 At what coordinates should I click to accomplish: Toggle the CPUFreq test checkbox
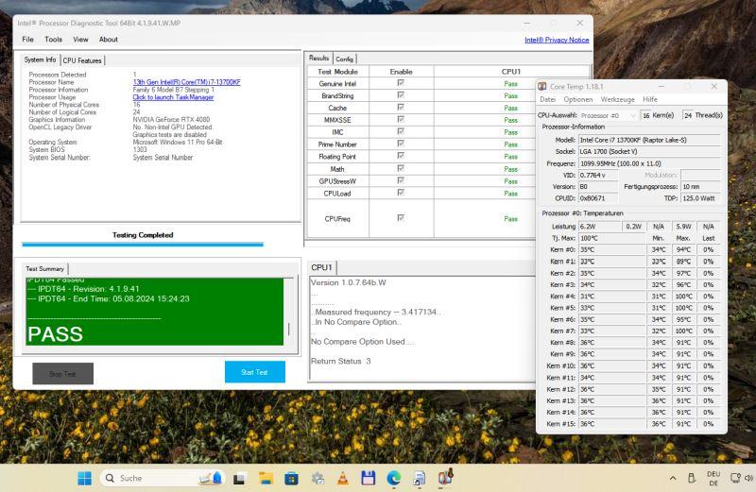[x=400, y=218]
